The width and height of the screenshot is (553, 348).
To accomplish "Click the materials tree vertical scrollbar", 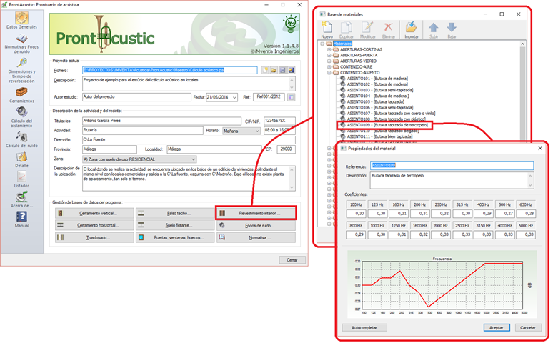I will (523, 91).
